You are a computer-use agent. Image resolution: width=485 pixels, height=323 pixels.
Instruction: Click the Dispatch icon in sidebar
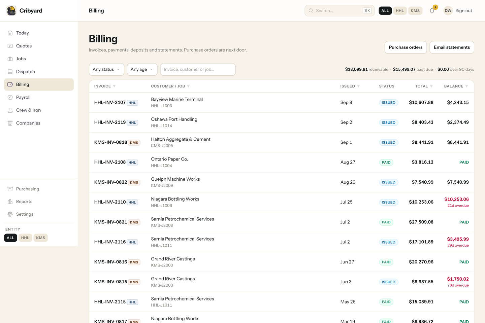coord(10,72)
